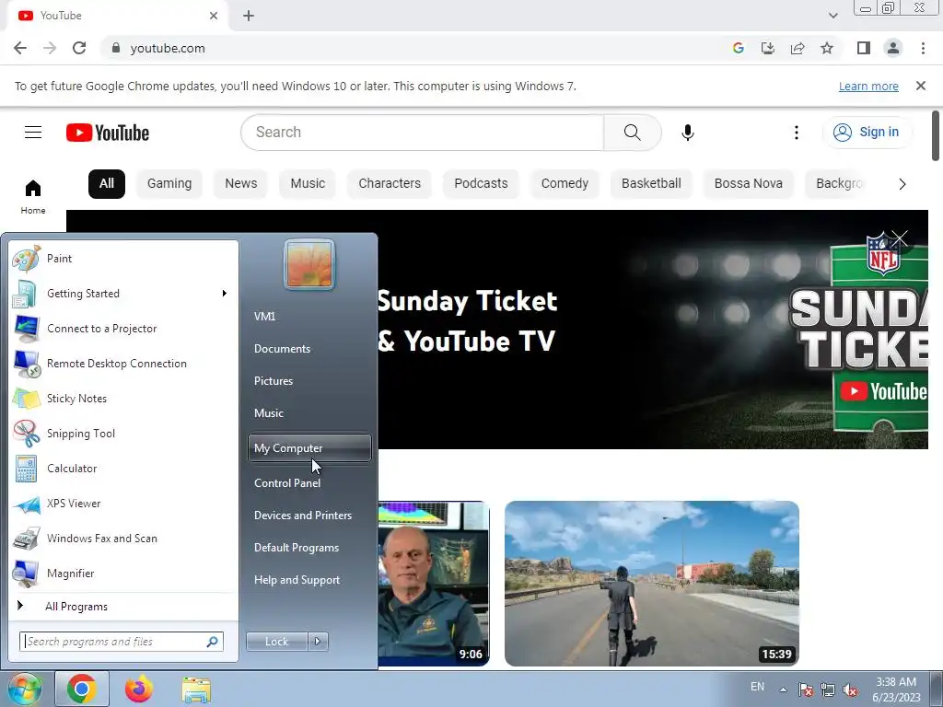Screen dimensions: 943x707
Task: Open the Chrome profile avatar
Action: pyautogui.click(x=893, y=48)
